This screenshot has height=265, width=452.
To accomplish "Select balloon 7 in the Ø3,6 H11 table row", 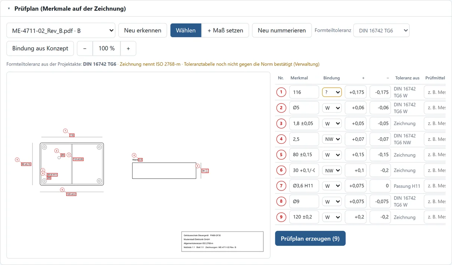I will [x=281, y=186].
